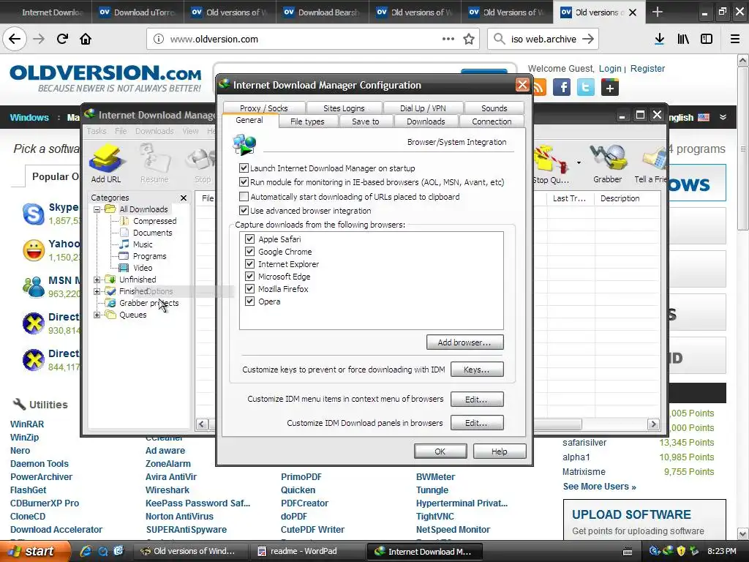
Task: Click the Windows start button
Action: (x=34, y=551)
